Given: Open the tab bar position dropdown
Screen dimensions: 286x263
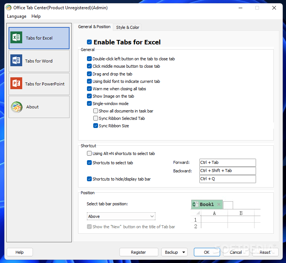Looking at the screenshot, I should click(x=121, y=216).
